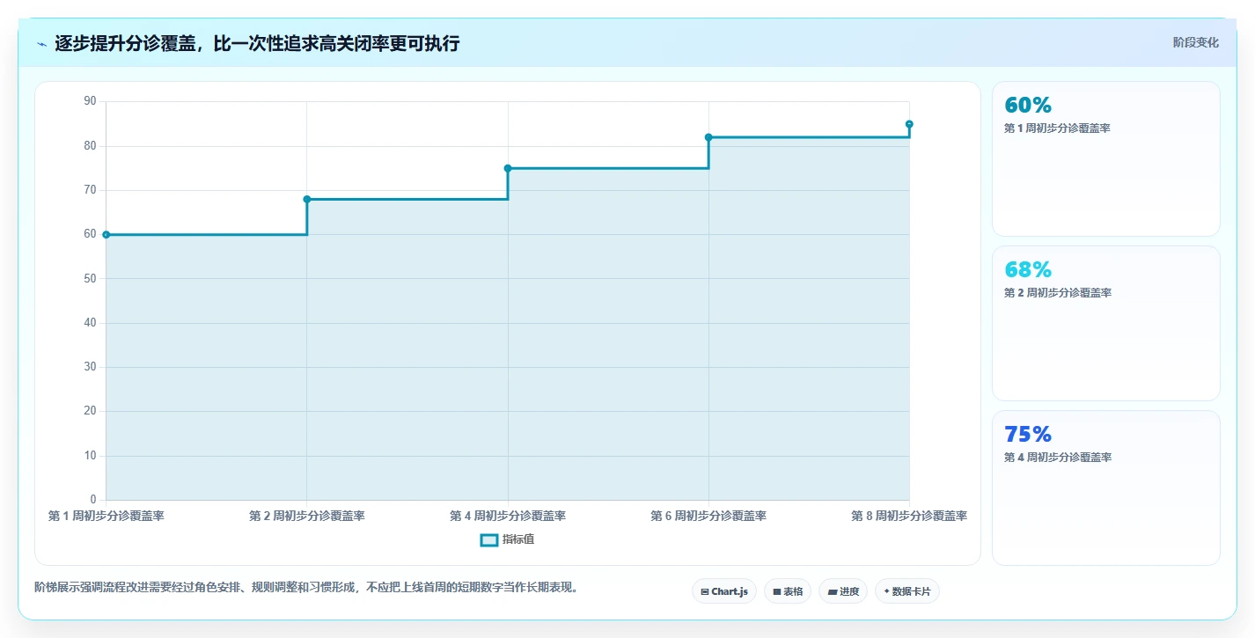Image resolution: width=1255 pixels, height=638 pixels.
Task: Click the y-axis value 90
Action: [x=90, y=101]
